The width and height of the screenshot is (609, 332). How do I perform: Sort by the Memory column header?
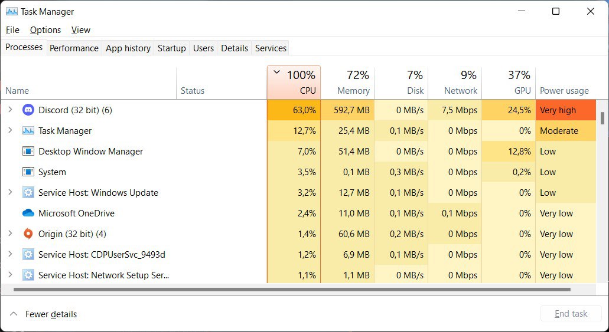(x=347, y=83)
